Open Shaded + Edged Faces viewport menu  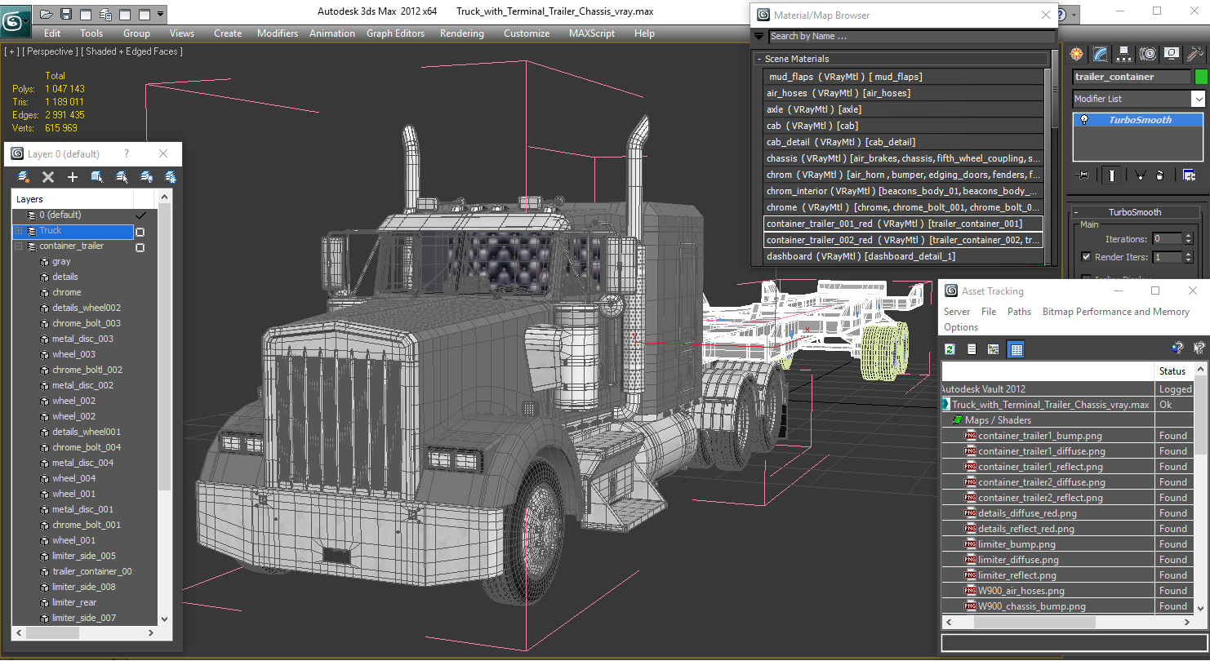point(132,51)
